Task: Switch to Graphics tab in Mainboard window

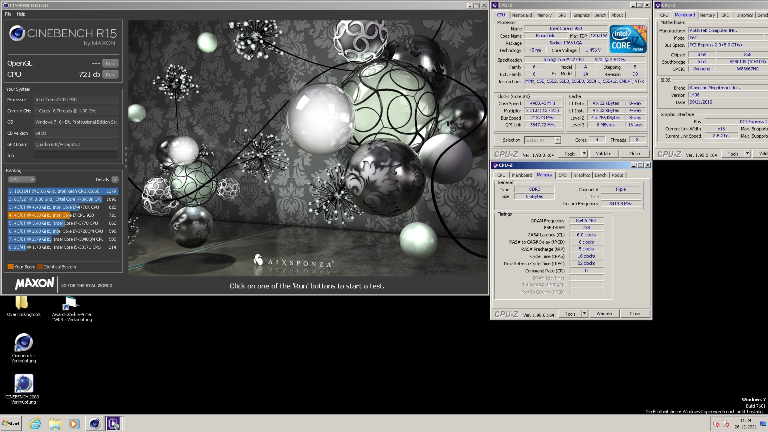Action: (744, 15)
